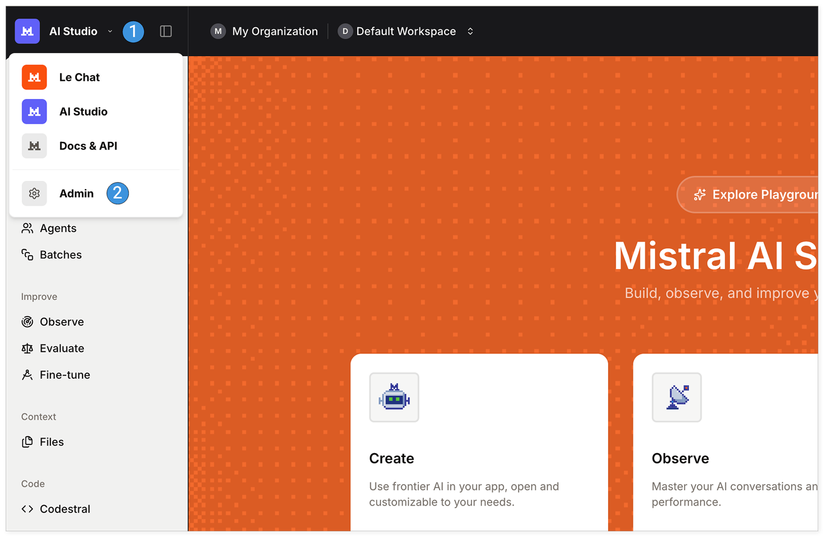Expand the AI Studio app switcher chevron

110,31
